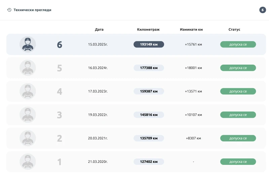The height and width of the screenshot is (178, 269).
Task: Click the Статус column header
Action: (234, 30)
